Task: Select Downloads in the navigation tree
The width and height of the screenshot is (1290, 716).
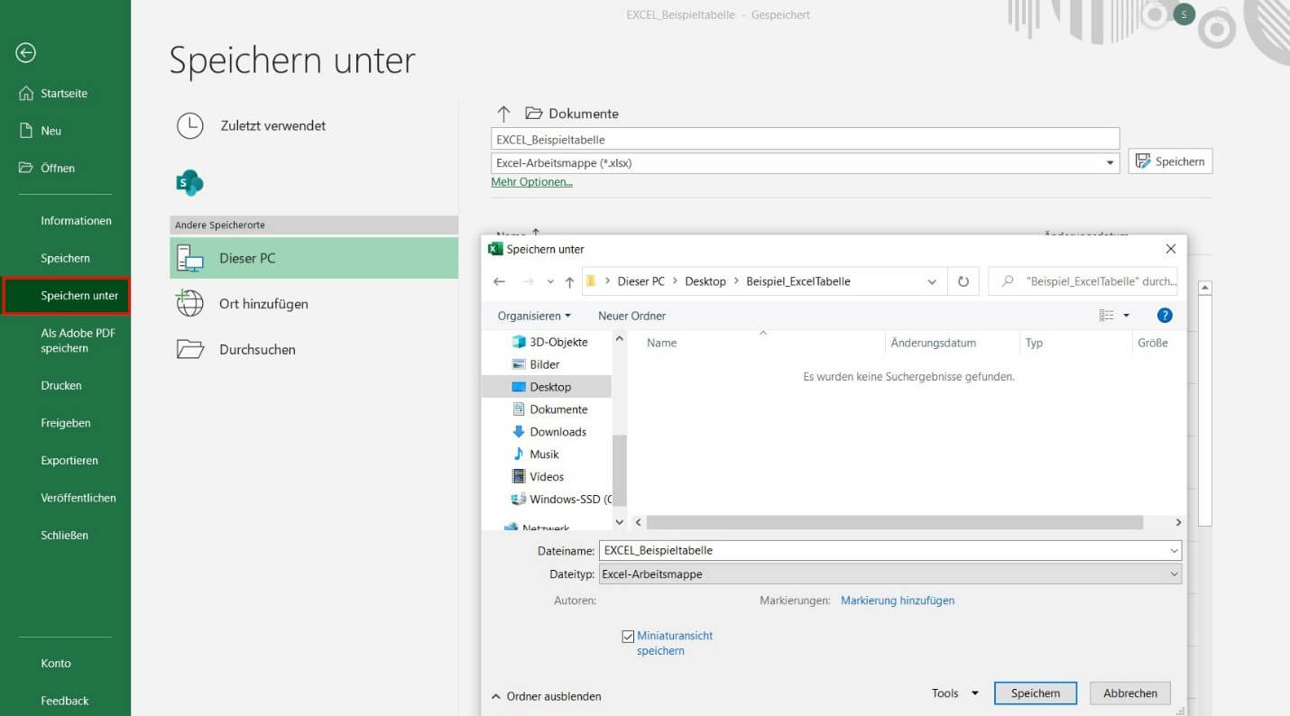Action: [x=550, y=432]
